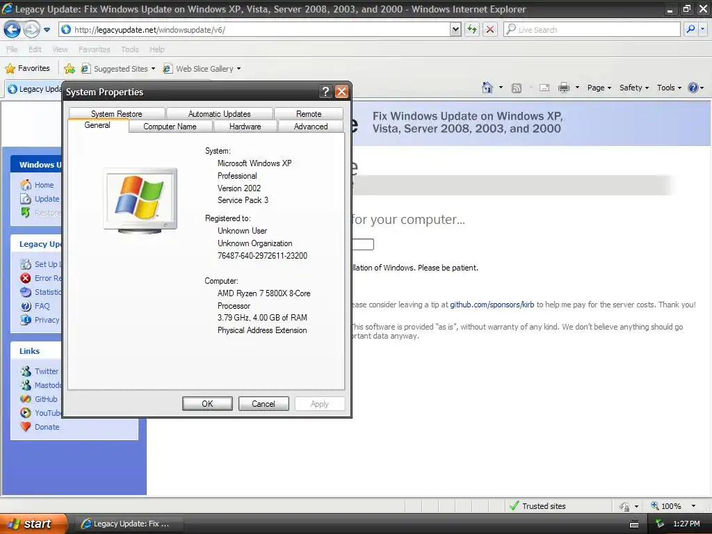Click the Statistics sidebar icon
Image resolution: width=712 pixels, height=534 pixels.
tap(26, 292)
